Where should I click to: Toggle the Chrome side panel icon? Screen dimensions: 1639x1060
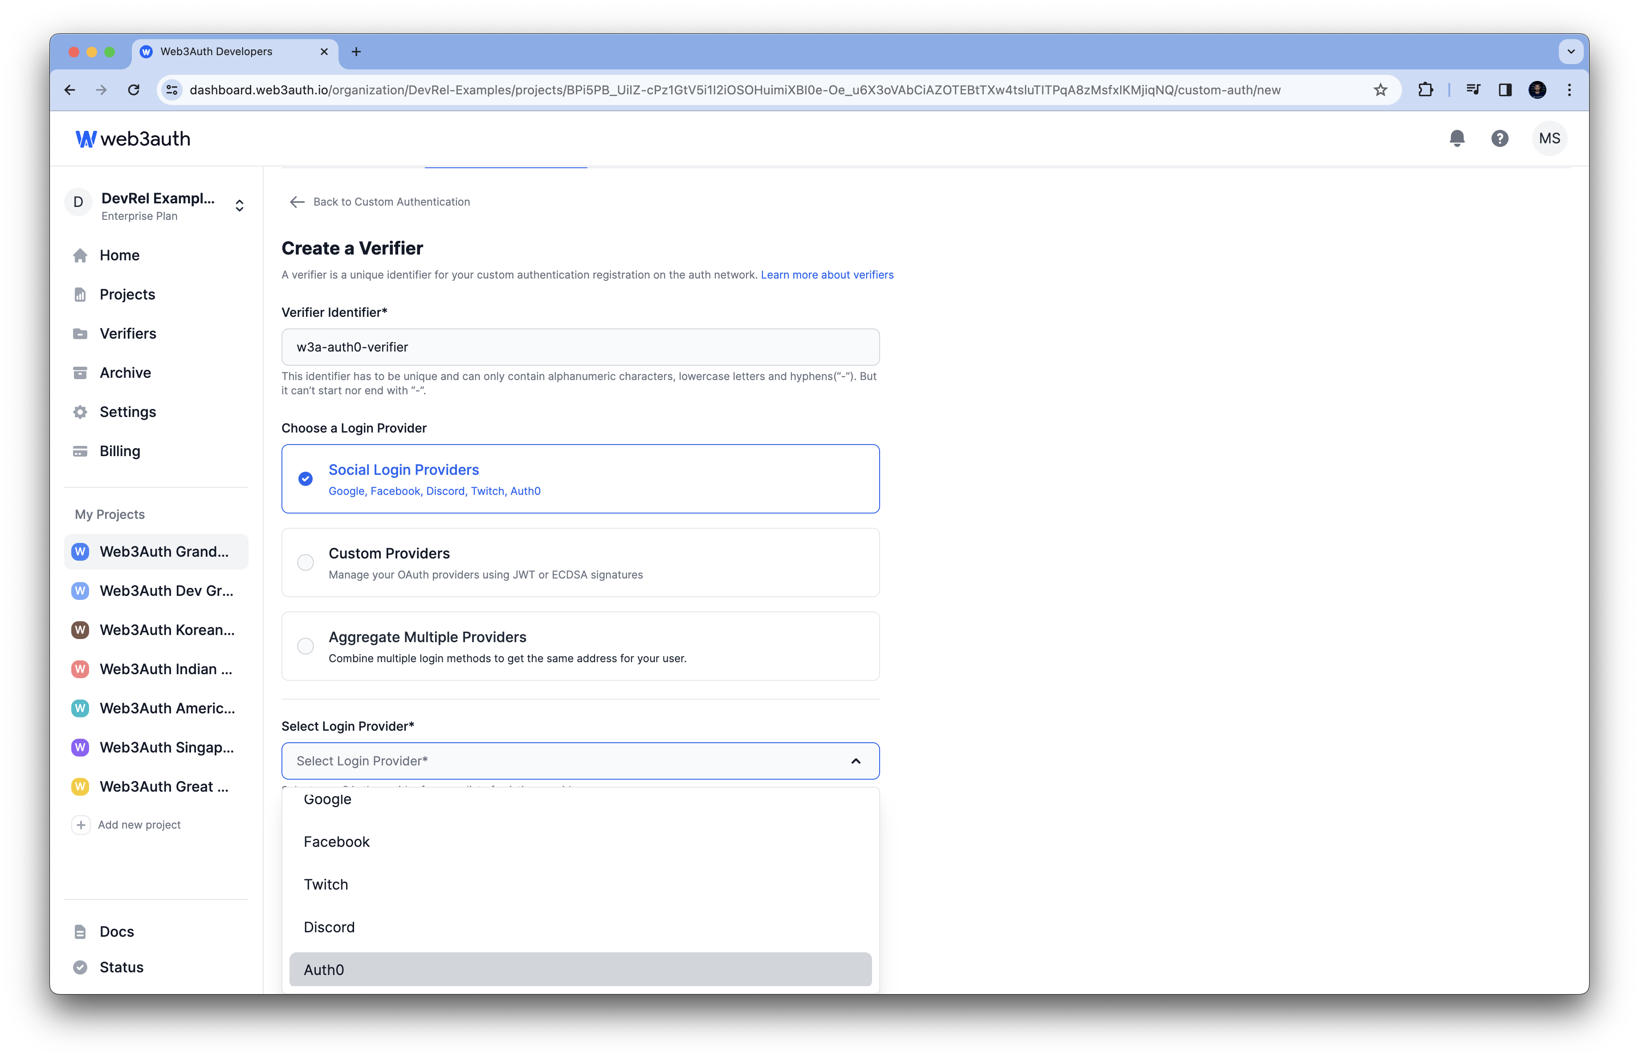1504,90
